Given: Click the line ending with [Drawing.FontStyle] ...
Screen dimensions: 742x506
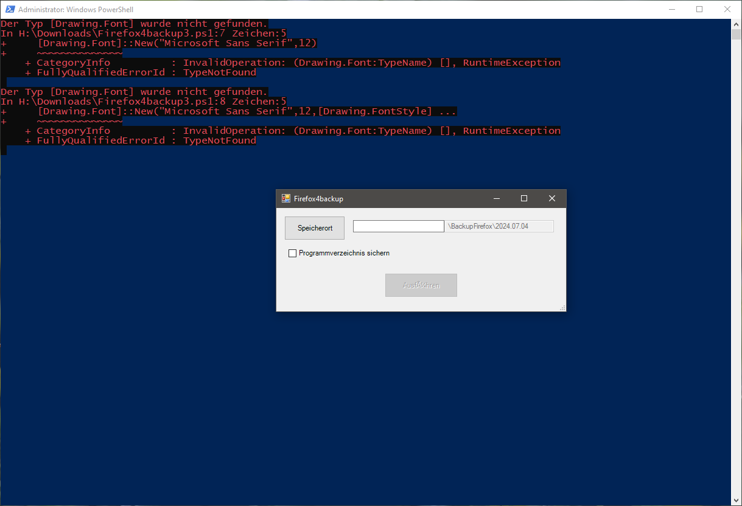Looking at the screenshot, I should pyautogui.click(x=229, y=111).
